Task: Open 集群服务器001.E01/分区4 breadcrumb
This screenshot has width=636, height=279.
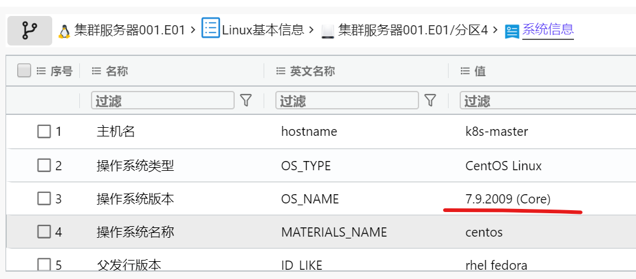Action: point(413,30)
